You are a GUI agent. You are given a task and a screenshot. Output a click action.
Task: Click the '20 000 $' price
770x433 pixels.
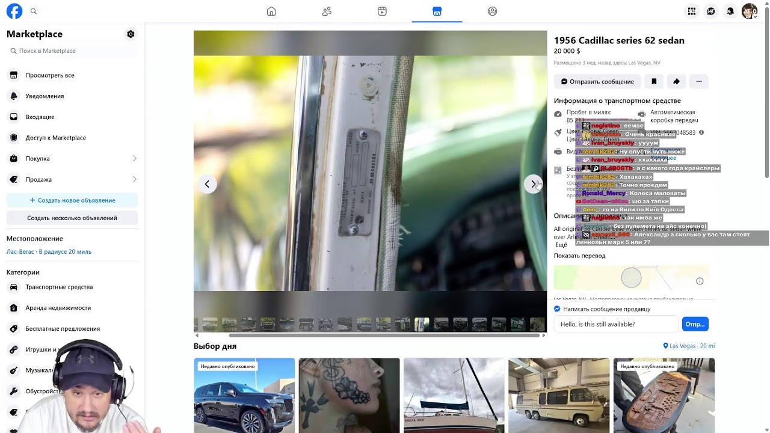coord(567,52)
